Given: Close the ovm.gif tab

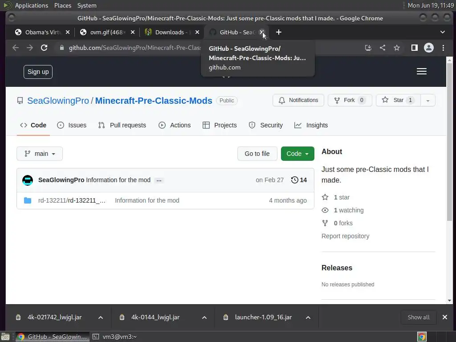Looking at the screenshot, I should [x=133, y=32].
